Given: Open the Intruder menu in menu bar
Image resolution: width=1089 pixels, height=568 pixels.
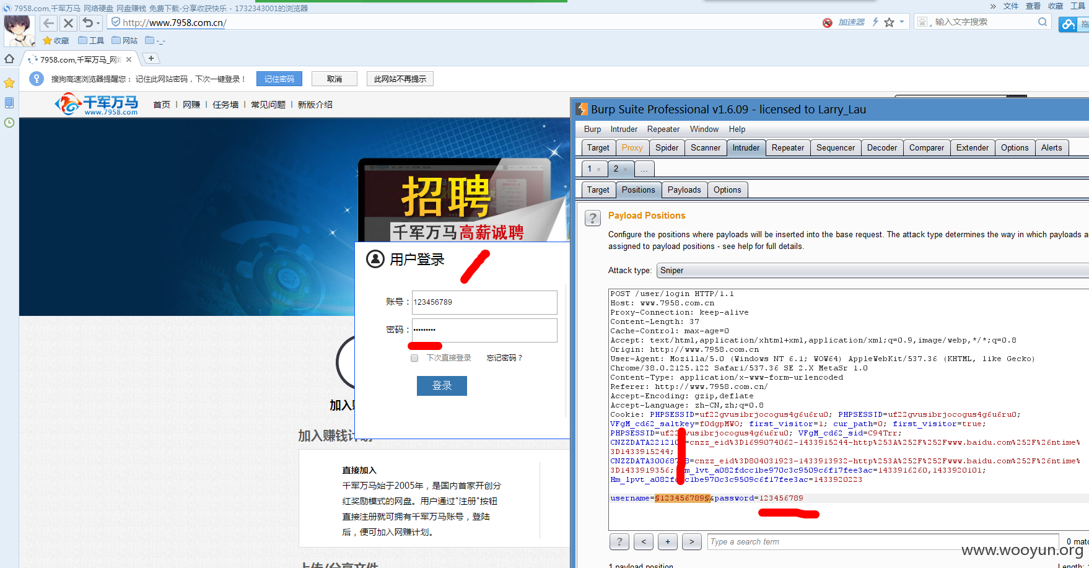Looking at the screenshot, I should click(624, 129).
